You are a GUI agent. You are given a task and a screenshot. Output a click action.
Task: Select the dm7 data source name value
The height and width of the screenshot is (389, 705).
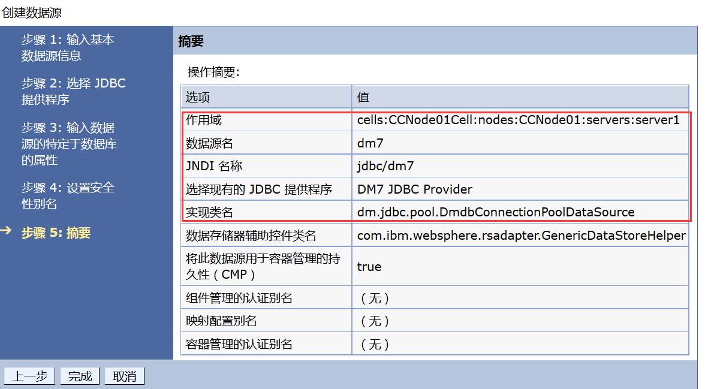click(370, 143)
